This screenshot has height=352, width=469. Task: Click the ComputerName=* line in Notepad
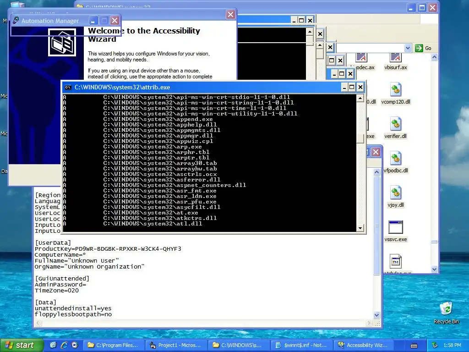60,255
